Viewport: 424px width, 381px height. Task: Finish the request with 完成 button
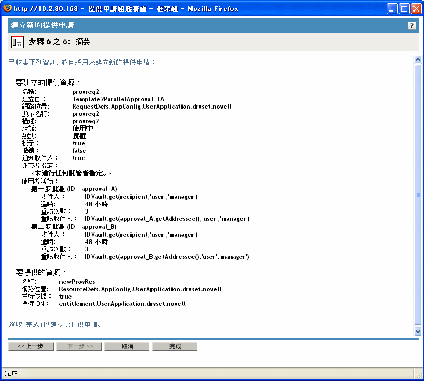click(x=175, y=346)
